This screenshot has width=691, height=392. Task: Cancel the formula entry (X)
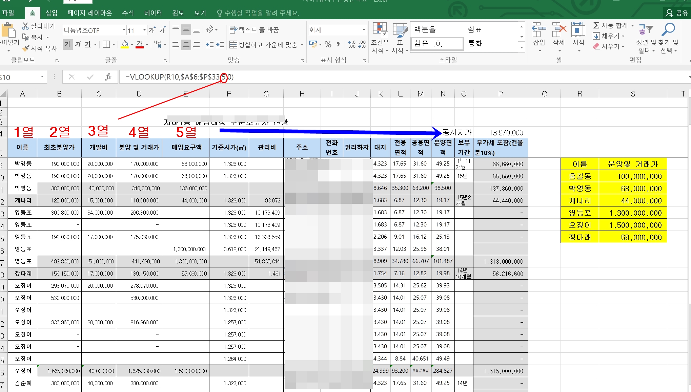(72, 77)
